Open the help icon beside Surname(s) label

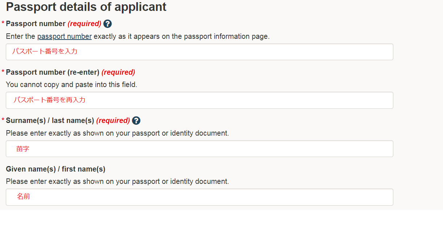point(136,121)
